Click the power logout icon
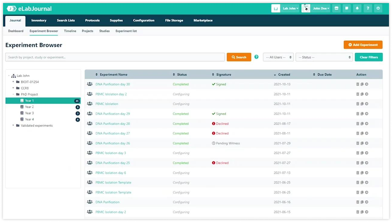 point(378,8)
